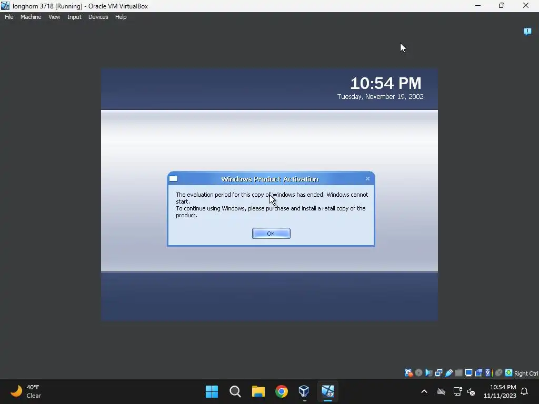The image size is (539, 404).
Task: Open the hard disk activity indicator
Action: click(x=408, y=373)
